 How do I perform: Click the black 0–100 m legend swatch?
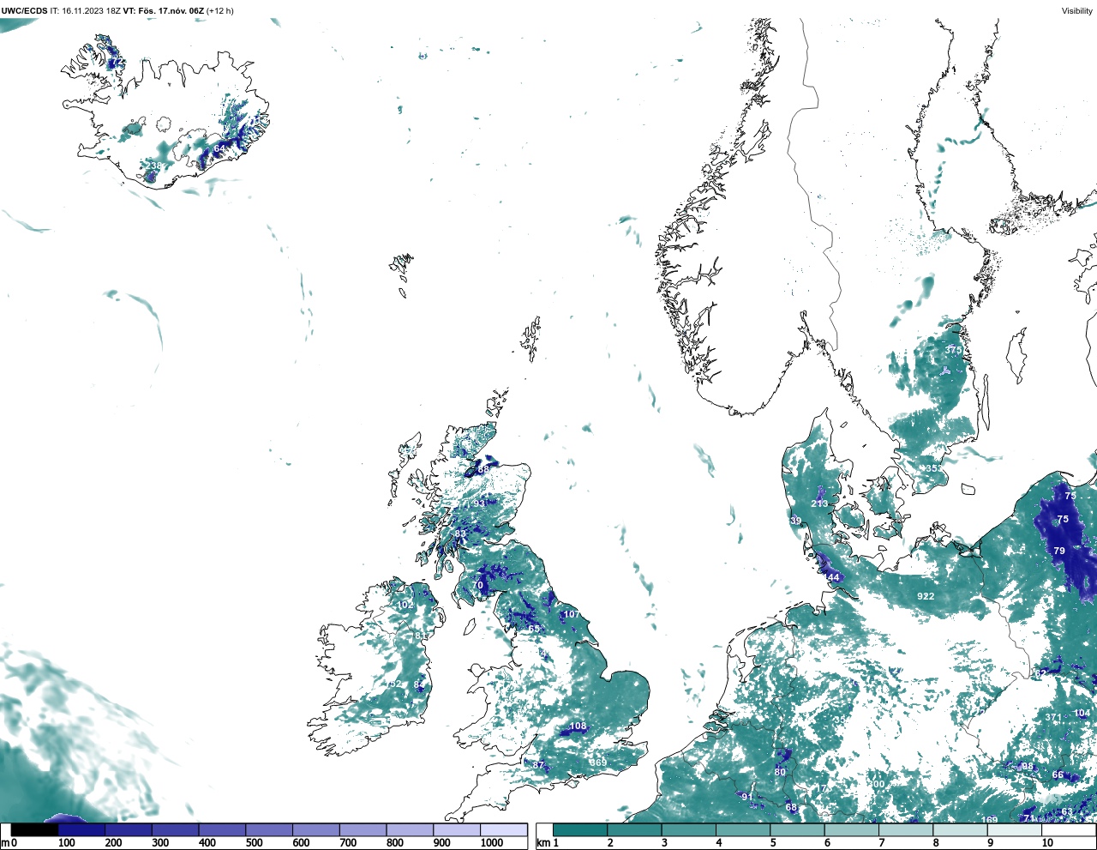pyautogui.click(x=34, y=829)
